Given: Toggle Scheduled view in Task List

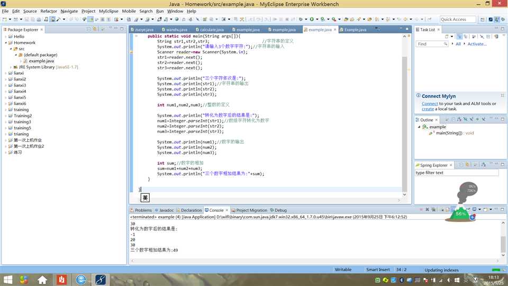Looking at the screenshot, I should (x=466, y=37).
